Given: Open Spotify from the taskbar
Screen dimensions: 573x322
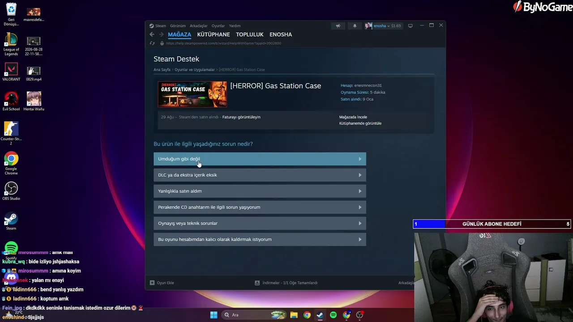Looking at the screenshot, I should tap(333, 315).
